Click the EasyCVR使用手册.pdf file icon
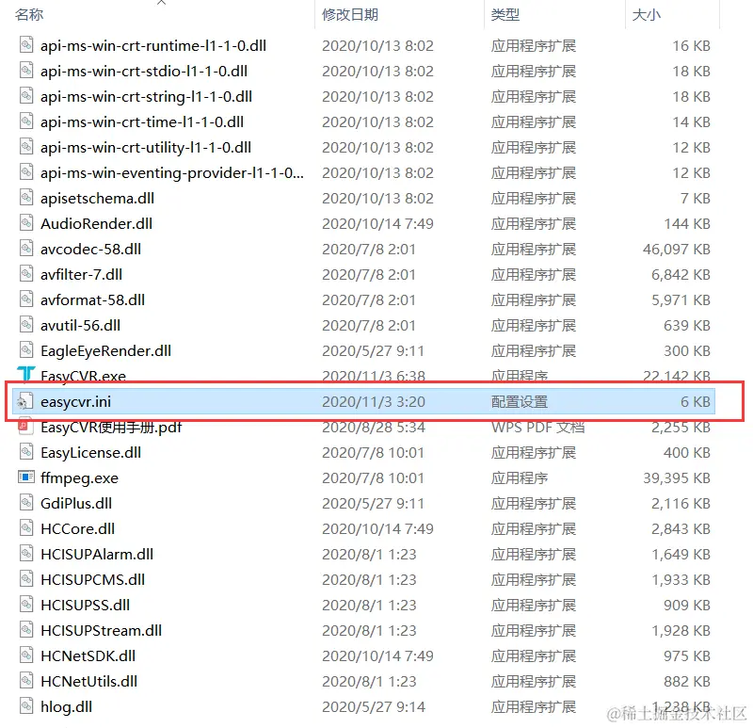 (26, 427)
